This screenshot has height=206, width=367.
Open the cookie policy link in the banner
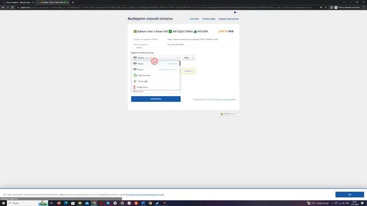pyautogui.click(x=145, y=195)
